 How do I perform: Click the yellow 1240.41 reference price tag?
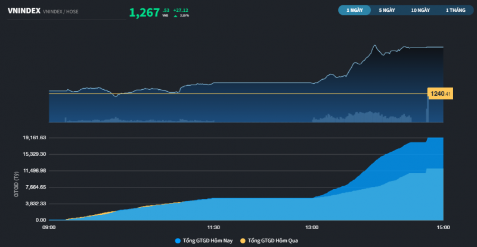point(440,93)
